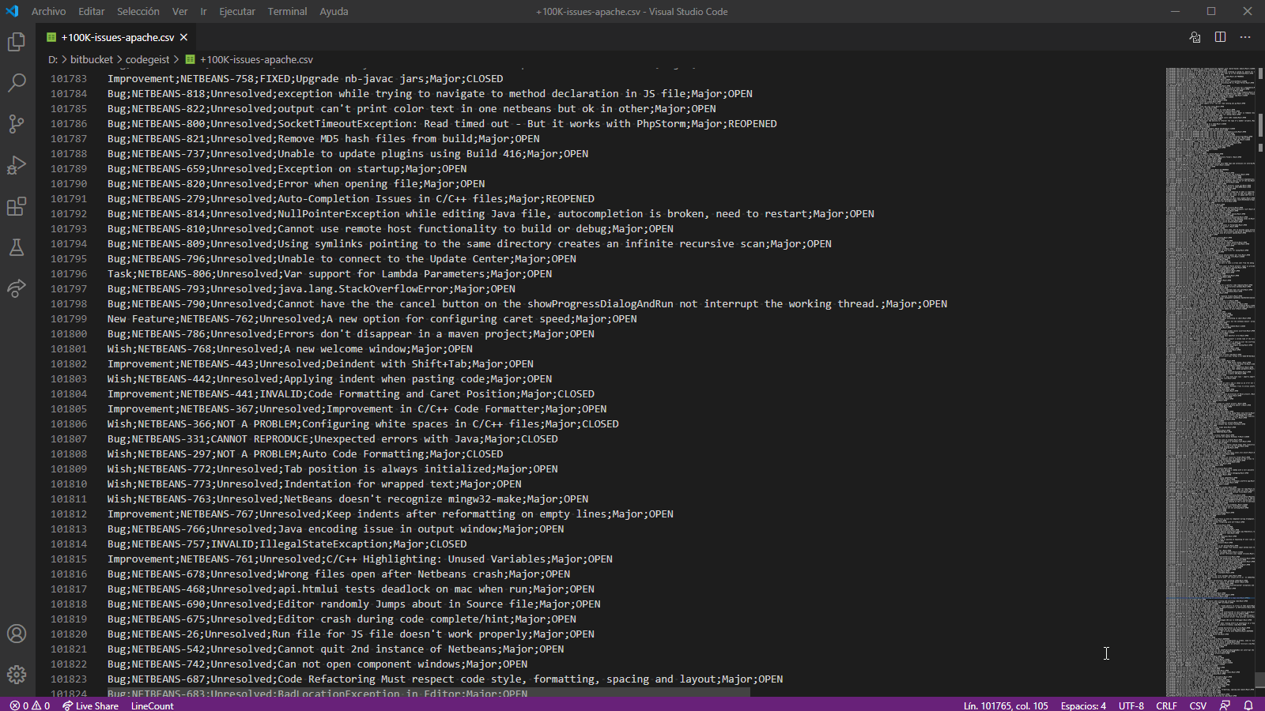1265x711 pixels.
Task: Open errors and warnings in the status bar
Action: coord(30,705)
